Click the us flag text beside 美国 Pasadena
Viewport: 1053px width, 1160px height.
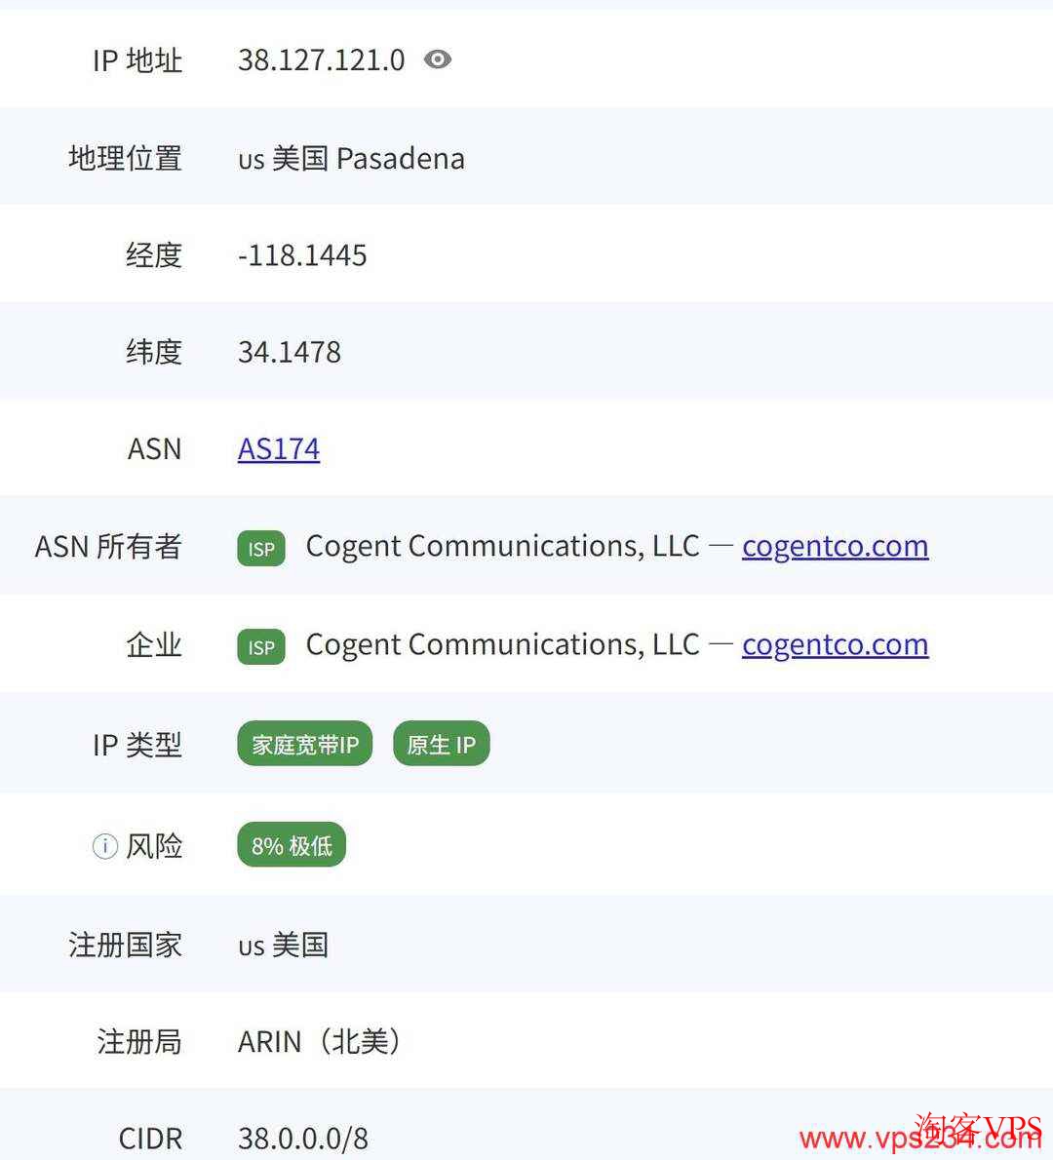(252, 159)
